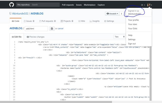Click the add.html filename field
Screen dimensions: 162x103
coord(36,28)
